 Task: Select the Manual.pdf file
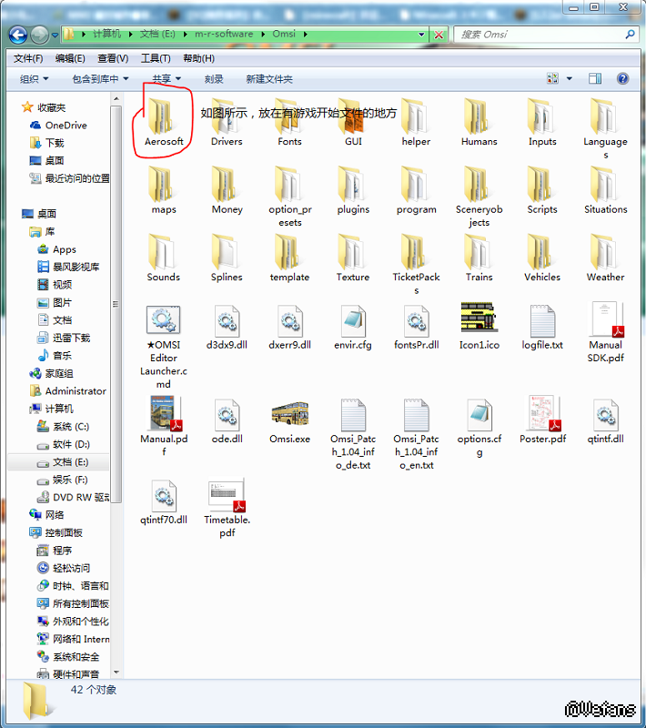point(164,426)
